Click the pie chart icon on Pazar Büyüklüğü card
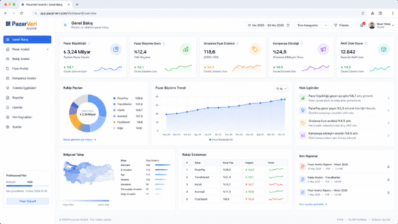 (116, 49)
